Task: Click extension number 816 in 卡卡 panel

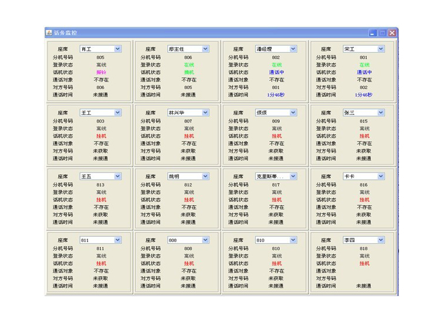Action: coord(364,185)
